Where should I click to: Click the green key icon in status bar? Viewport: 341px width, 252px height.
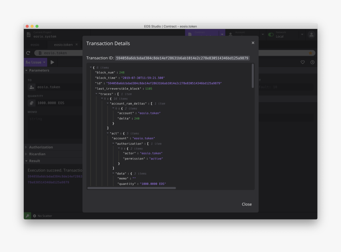(x=27, y=216)
